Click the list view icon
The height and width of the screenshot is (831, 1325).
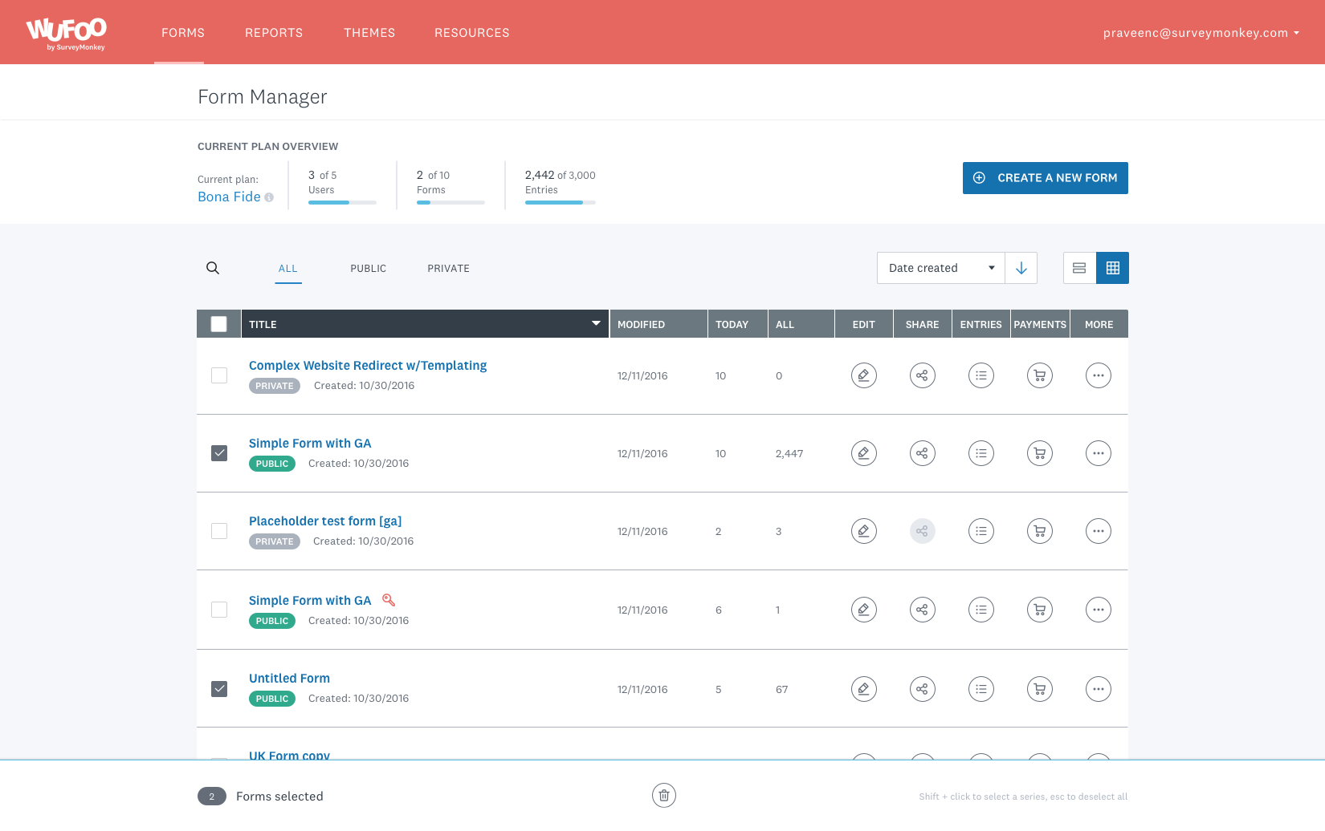point(1078,268)
